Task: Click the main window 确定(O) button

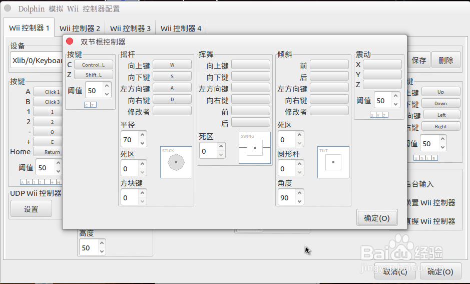Action: (x=440, y=271)
